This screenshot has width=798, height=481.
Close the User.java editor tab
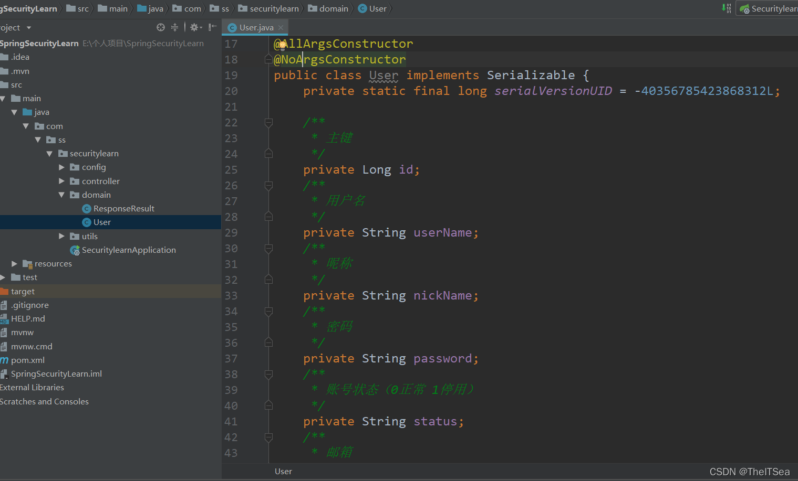click(281, 27)
